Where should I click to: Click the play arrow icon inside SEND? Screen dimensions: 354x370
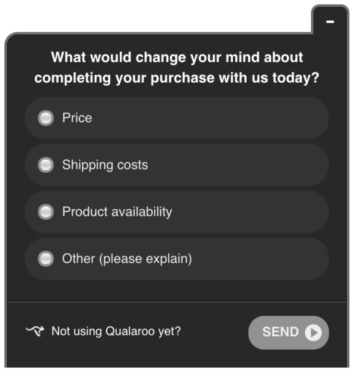[313, 332]
